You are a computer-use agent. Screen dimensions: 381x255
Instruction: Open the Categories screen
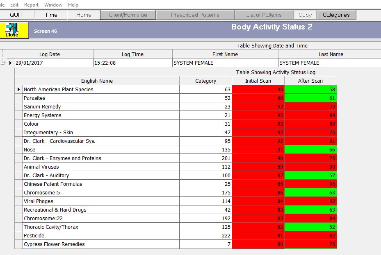(336, 15)
